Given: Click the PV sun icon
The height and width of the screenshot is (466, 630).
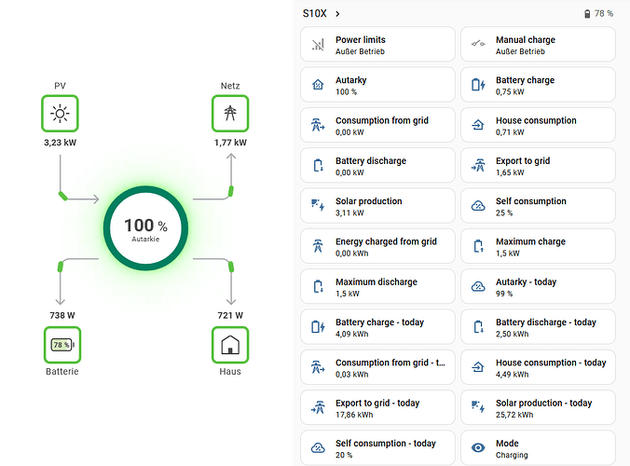Looking at the screenshot, I should [60, 114].
